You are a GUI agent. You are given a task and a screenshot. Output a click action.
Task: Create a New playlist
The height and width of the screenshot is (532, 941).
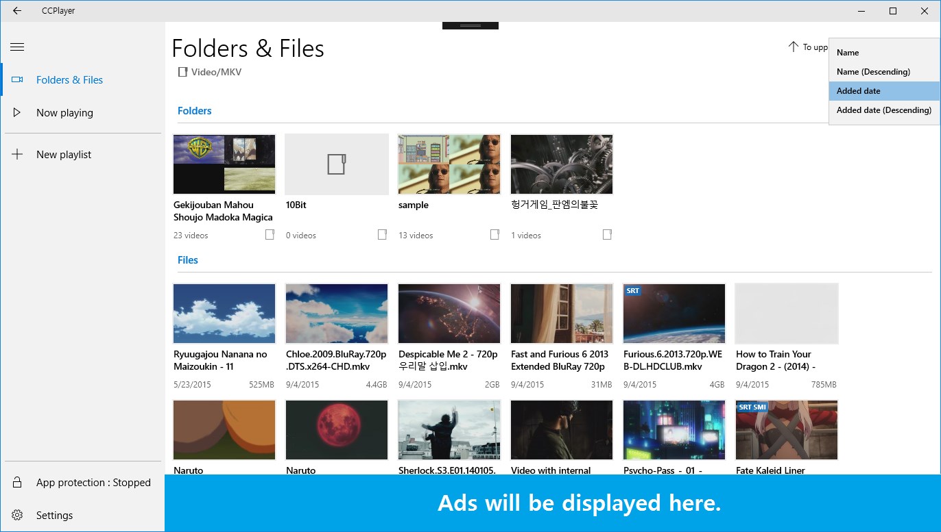coord(82,155)
